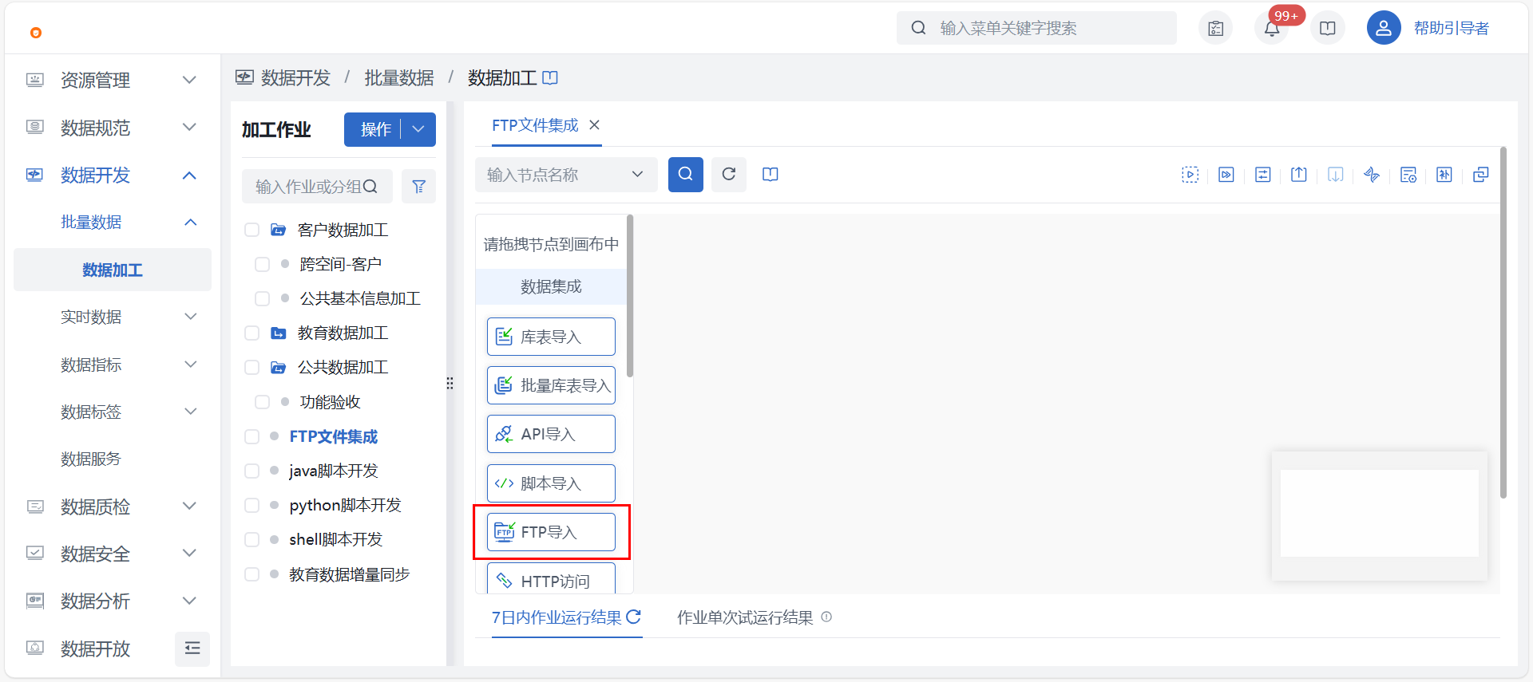Collapse the 数据开发 sidebar menu
This screenshot has height=682, width=1533.
click(112, 175)
